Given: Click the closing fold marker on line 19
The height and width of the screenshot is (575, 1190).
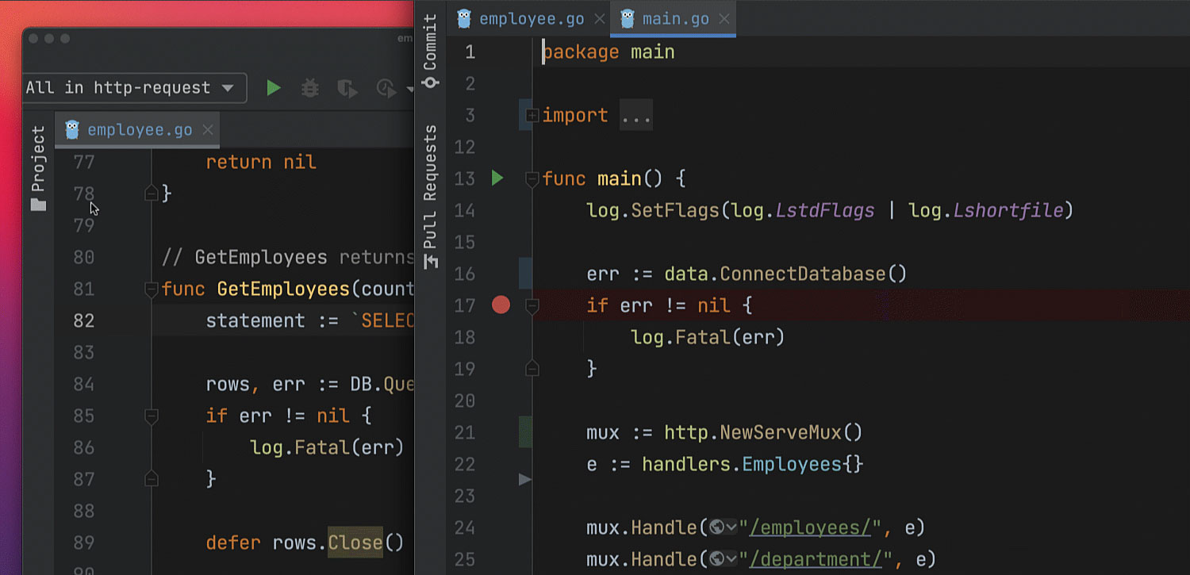Looking at the screenshot, I should tap(532, 368).
